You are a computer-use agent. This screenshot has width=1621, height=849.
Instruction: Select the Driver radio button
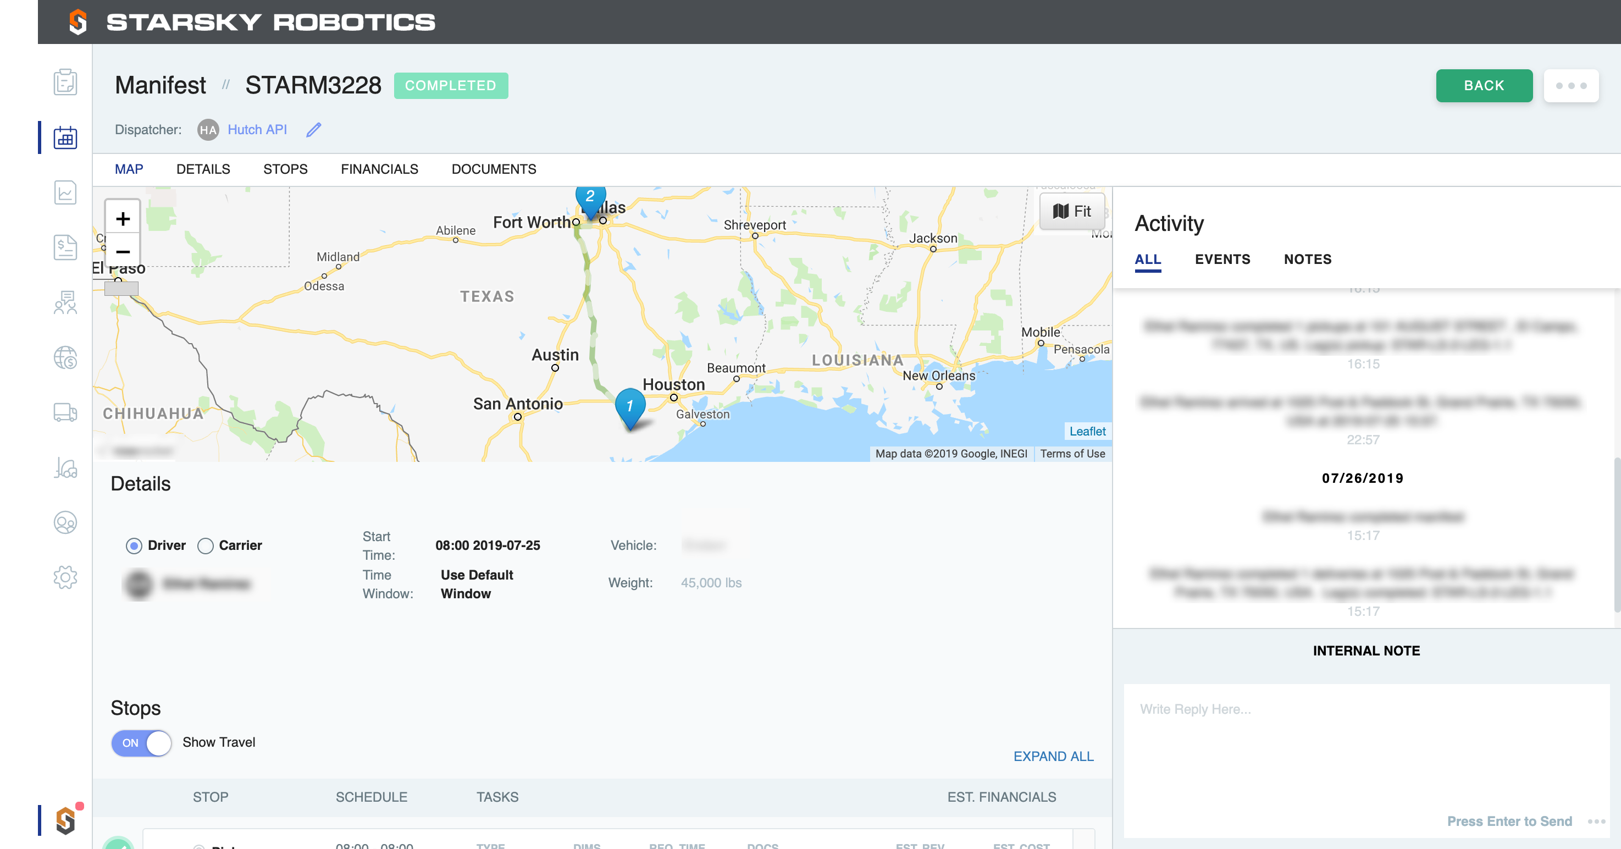click(x=134, y=545)
